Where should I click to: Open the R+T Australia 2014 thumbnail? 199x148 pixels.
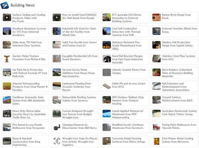coord(106,17)
